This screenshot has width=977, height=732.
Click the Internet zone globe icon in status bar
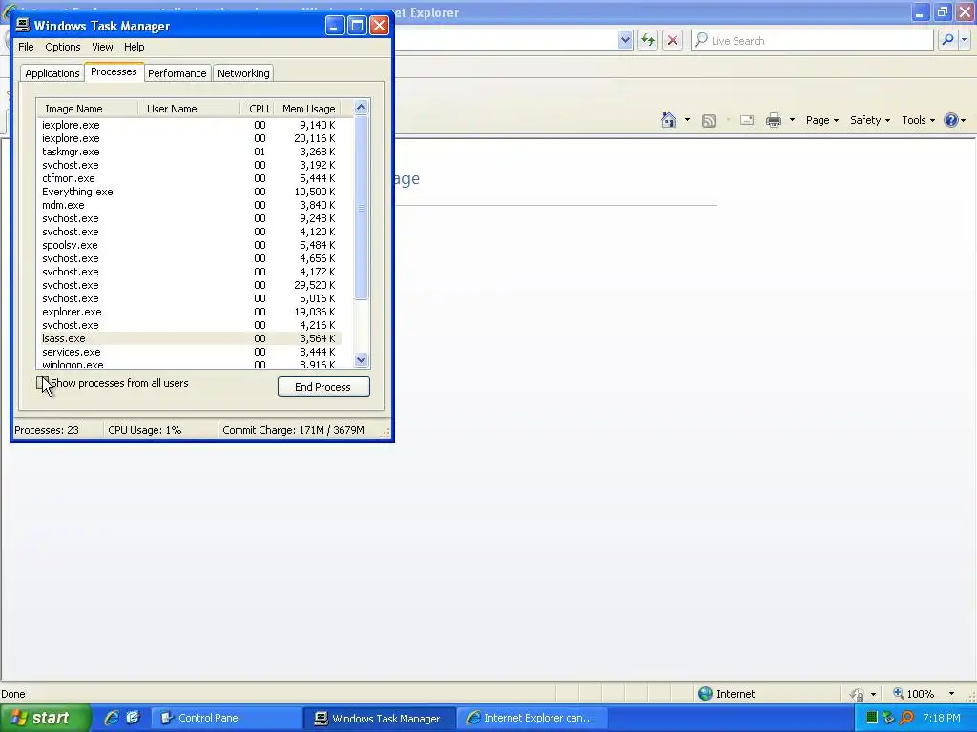(705, 694)
